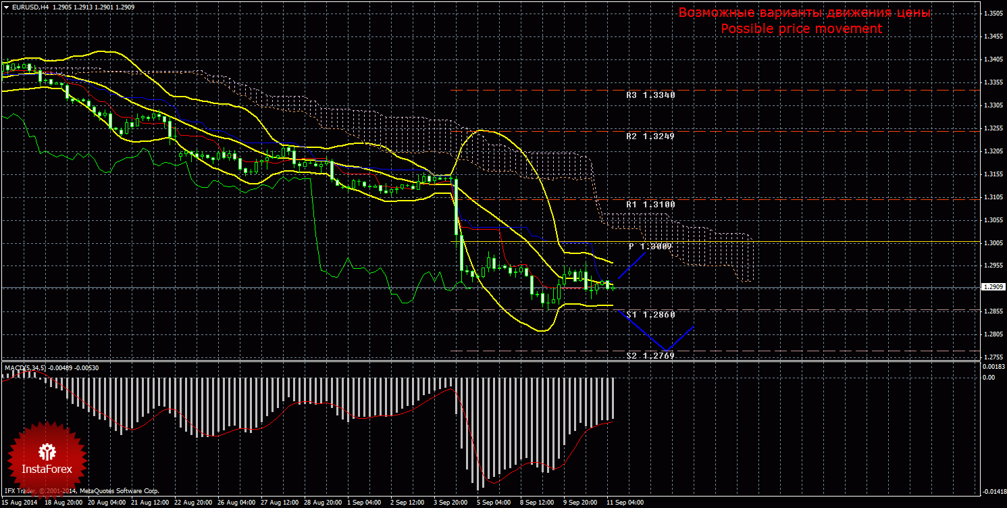Select the 1 Sep 04:00 time label
This screenshot has width=1007, height=508.
(x=365, y=503)
